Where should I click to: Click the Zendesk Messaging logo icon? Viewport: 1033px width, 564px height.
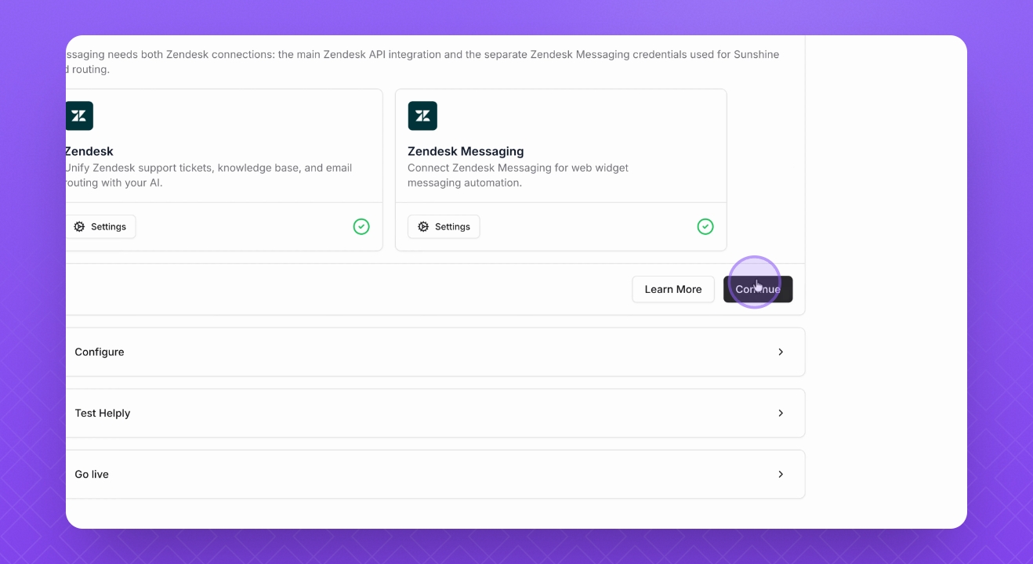(422, 116)
